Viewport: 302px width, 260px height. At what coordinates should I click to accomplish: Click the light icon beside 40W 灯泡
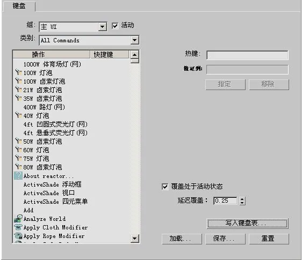click(18, 115)
